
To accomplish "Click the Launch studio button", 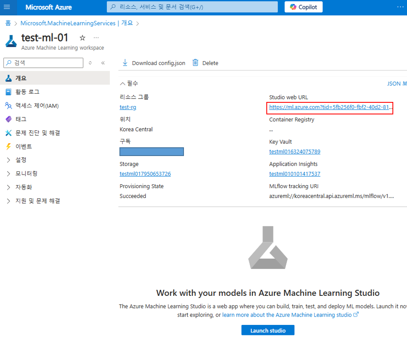I will 268,330.
